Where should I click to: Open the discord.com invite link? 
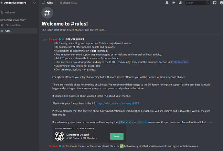tap(118, 104)
